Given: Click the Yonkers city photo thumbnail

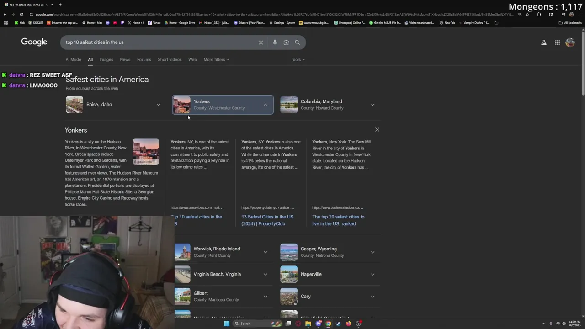Looking at the screenshot, I should [x=146, y=152].
